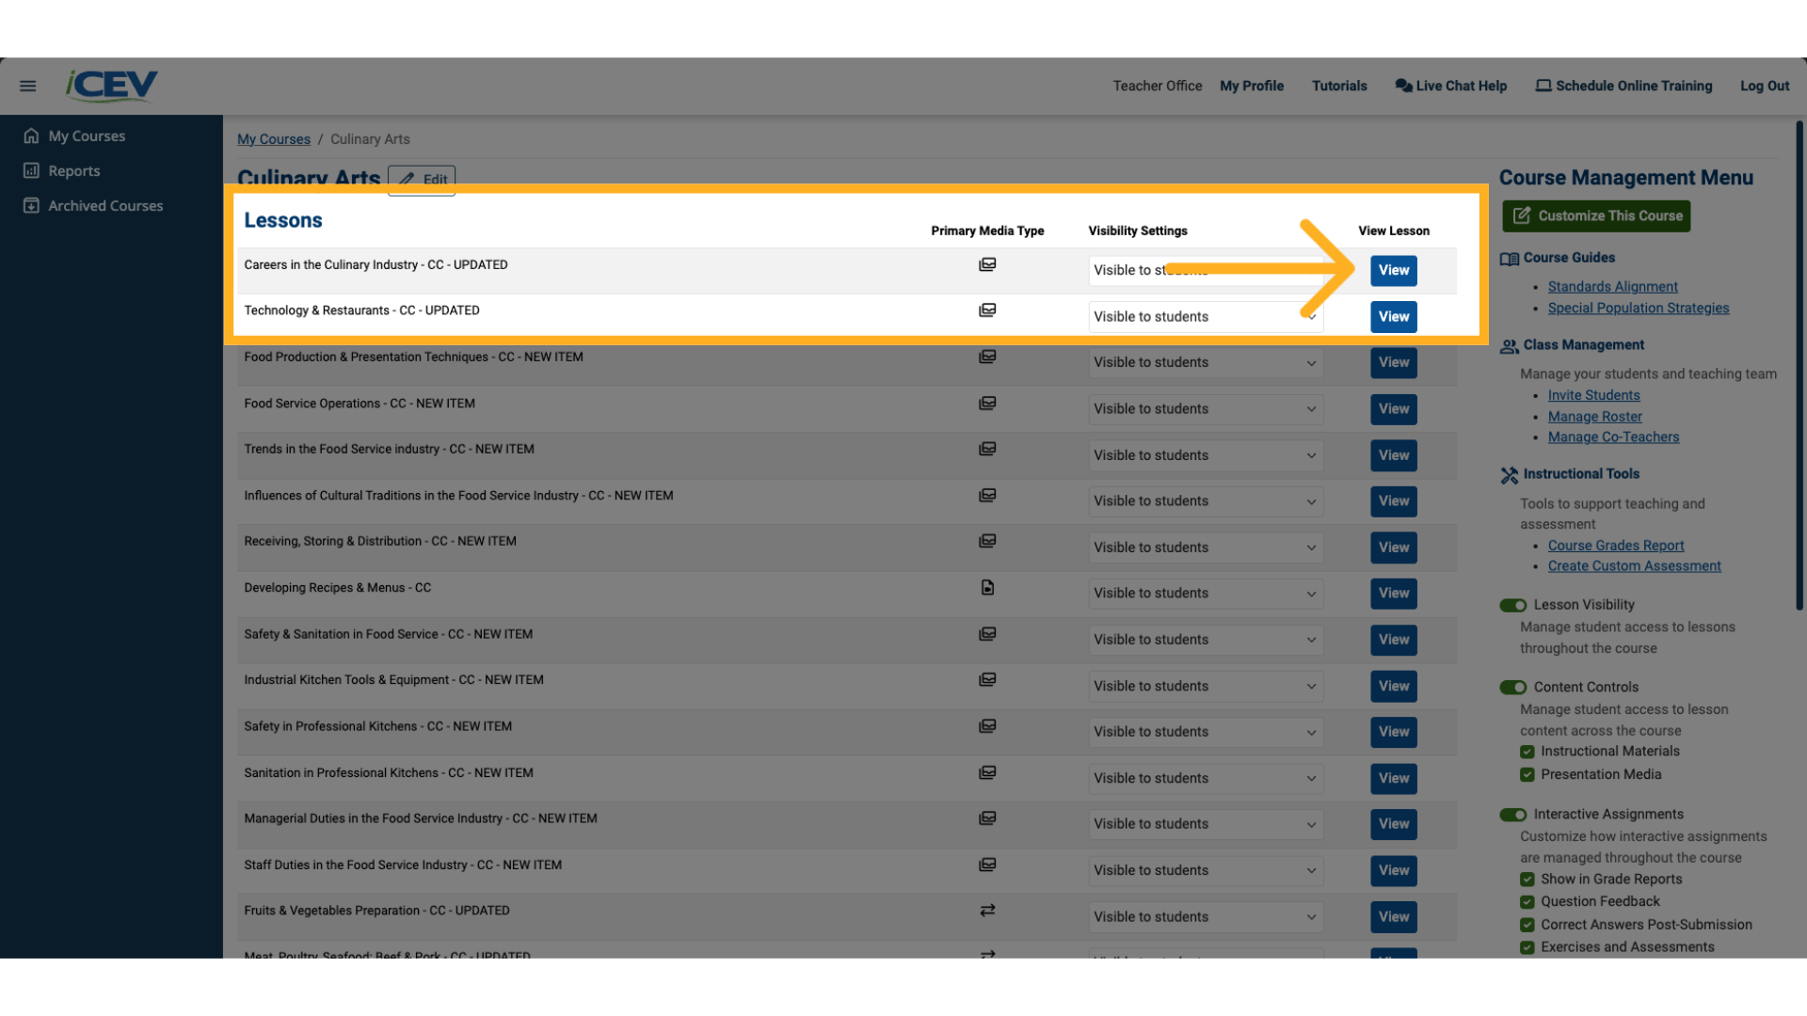Open Course Grades Report link
1807x1016 pixels.
point(1616,546)
